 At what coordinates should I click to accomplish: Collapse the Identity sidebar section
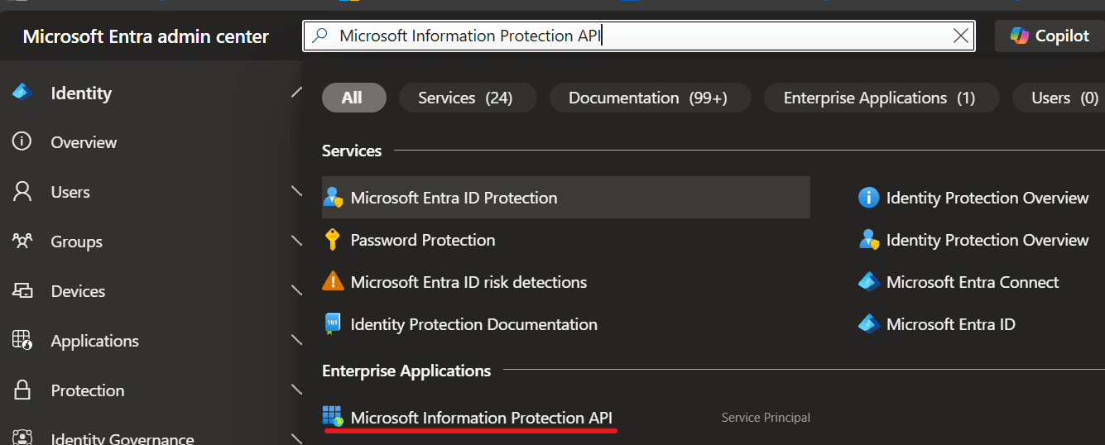[296, 93]
